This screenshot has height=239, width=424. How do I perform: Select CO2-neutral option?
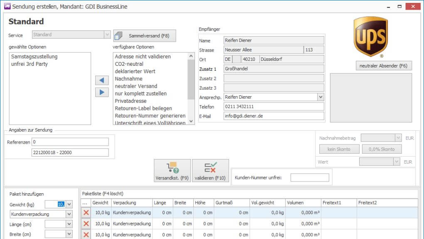[129, 64]
